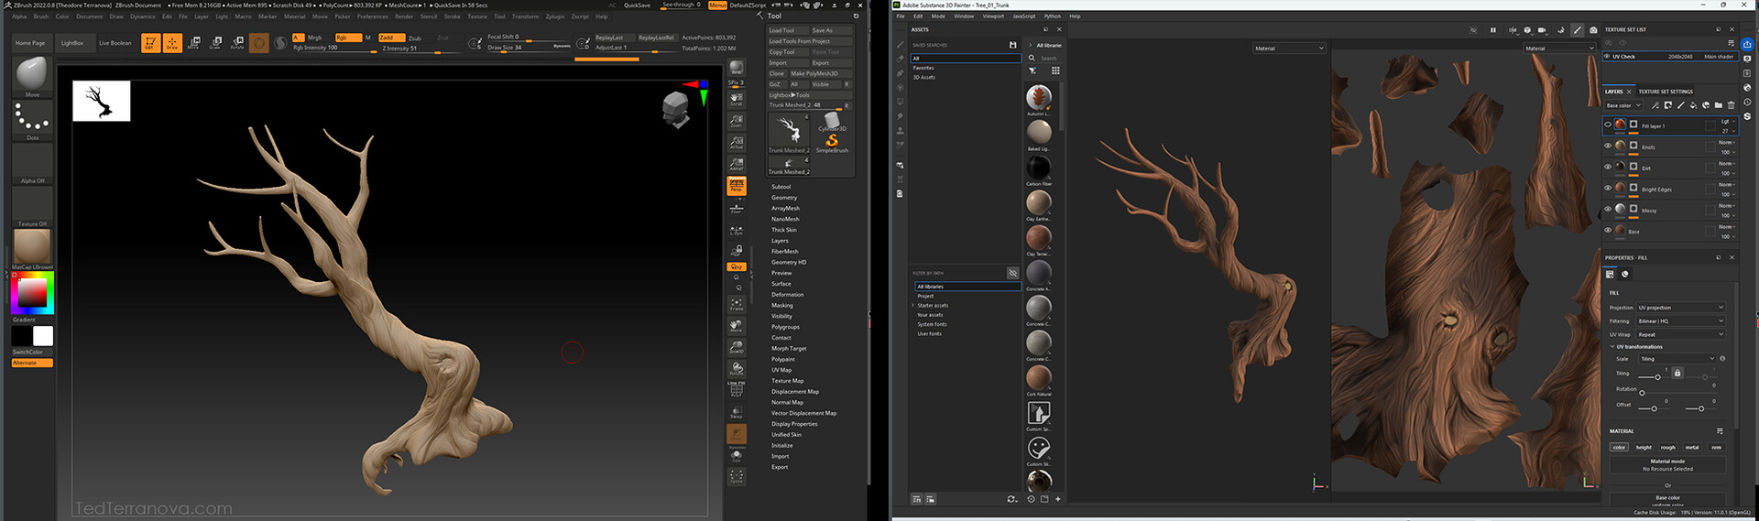Expand the Geometry subpalette in ZBrush
1759x521 pixels.
784,198
